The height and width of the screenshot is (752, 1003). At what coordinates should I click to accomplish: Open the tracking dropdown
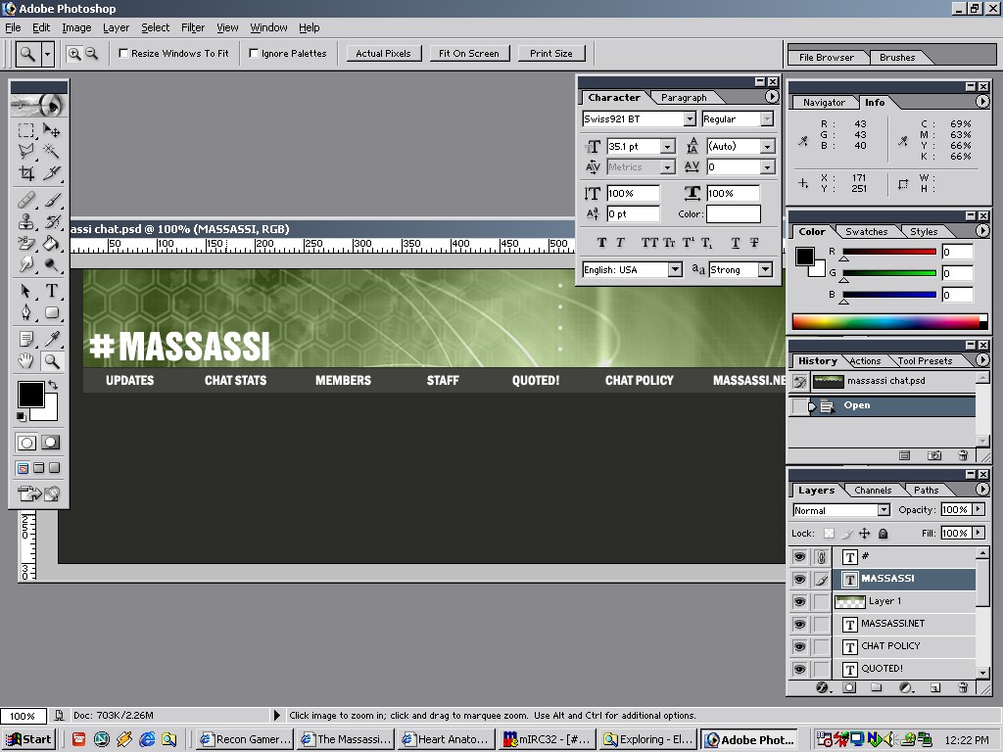coord(767,166)
